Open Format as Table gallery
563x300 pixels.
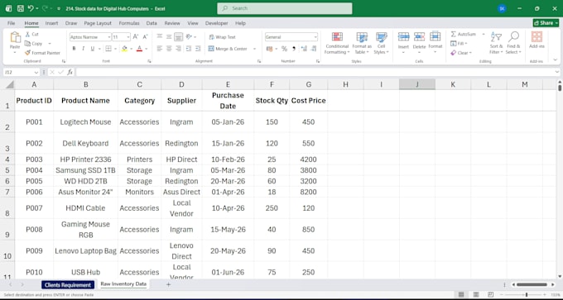click(362, 43)
